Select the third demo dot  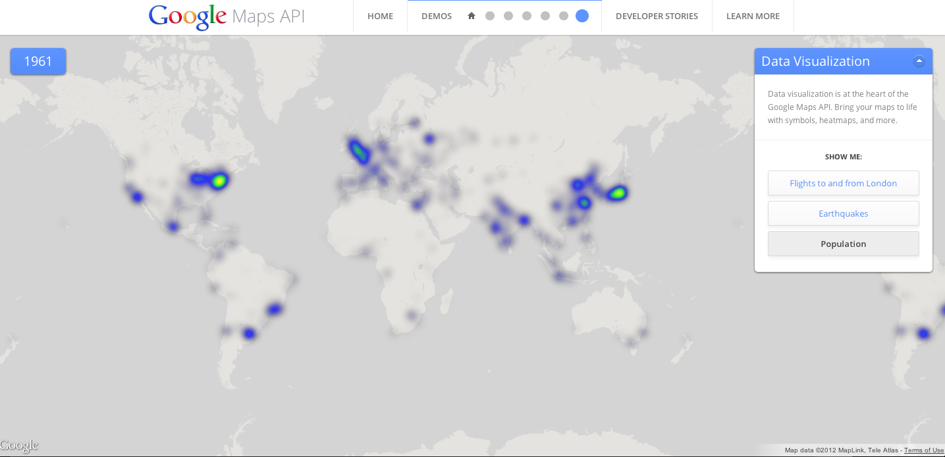pyautogui.click(x=527, y=16)
